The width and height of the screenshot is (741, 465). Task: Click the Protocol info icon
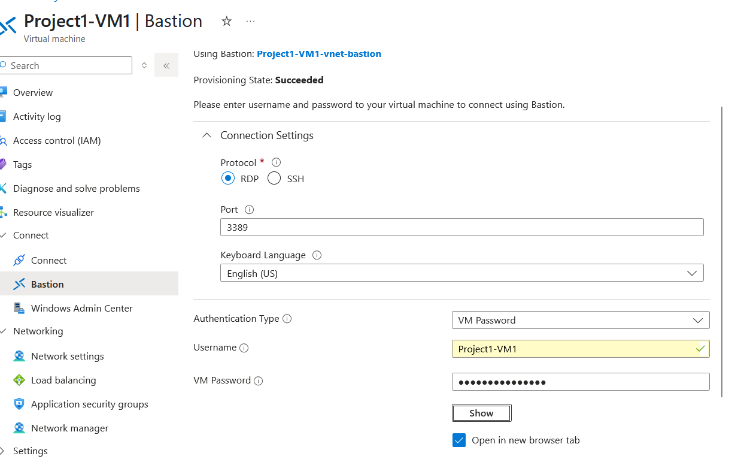[x=276, y=162]
